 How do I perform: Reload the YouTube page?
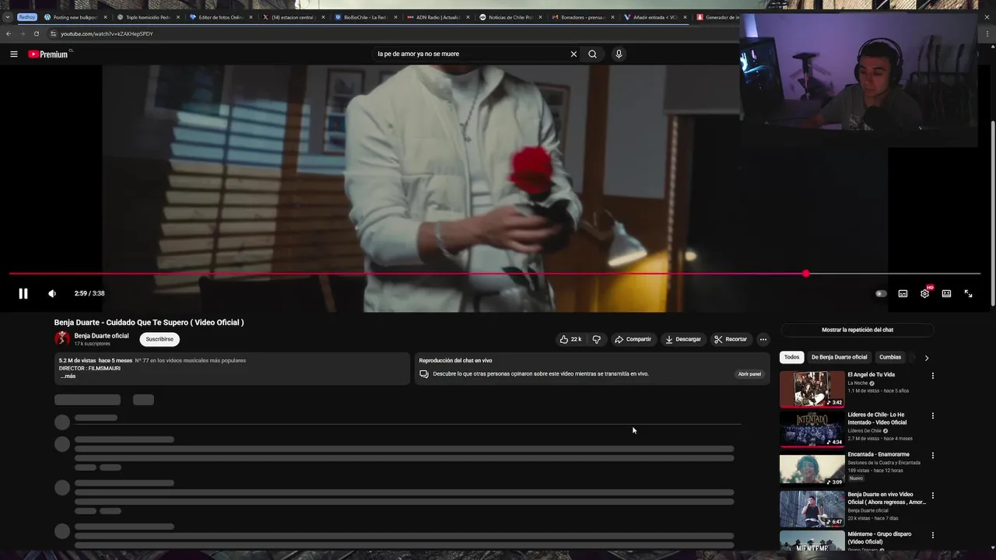[36, 34]
